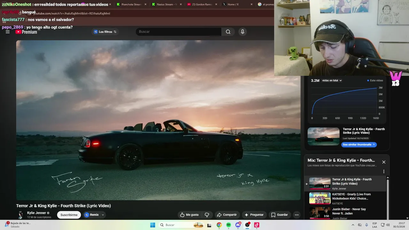This screenshot has height=230, width=409.
Task: Open OBS Studio from the taskbar
Action: [247, 225]
